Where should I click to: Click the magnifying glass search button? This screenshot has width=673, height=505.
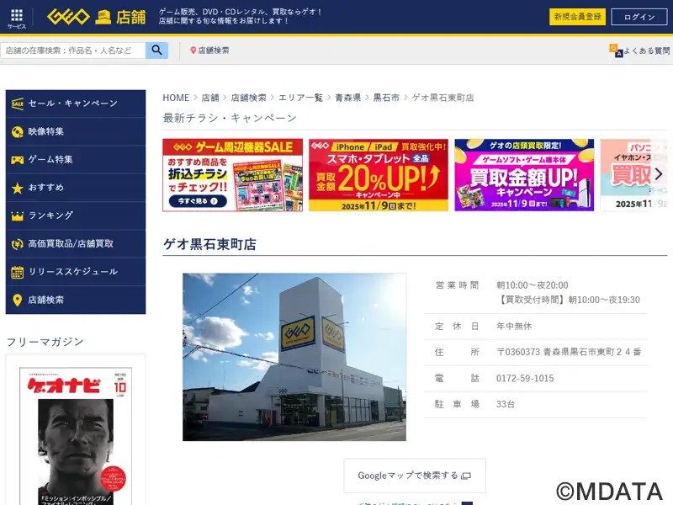[156, 50]
